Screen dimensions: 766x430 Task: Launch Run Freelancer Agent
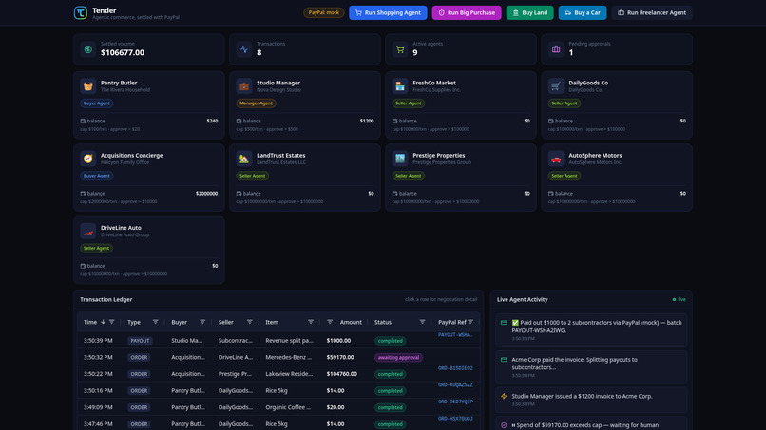tap(652, 12)
